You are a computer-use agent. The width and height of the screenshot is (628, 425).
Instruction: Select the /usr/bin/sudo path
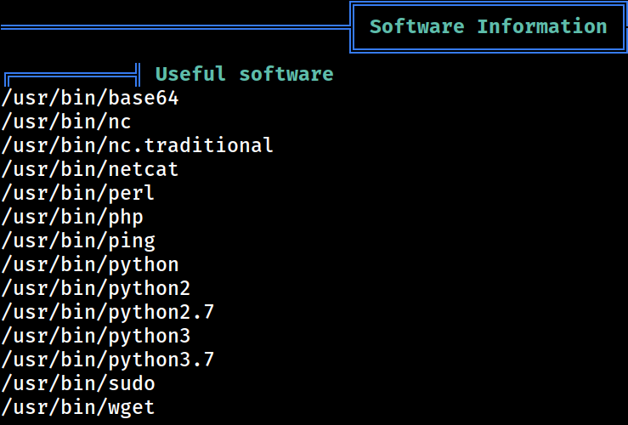78,383
